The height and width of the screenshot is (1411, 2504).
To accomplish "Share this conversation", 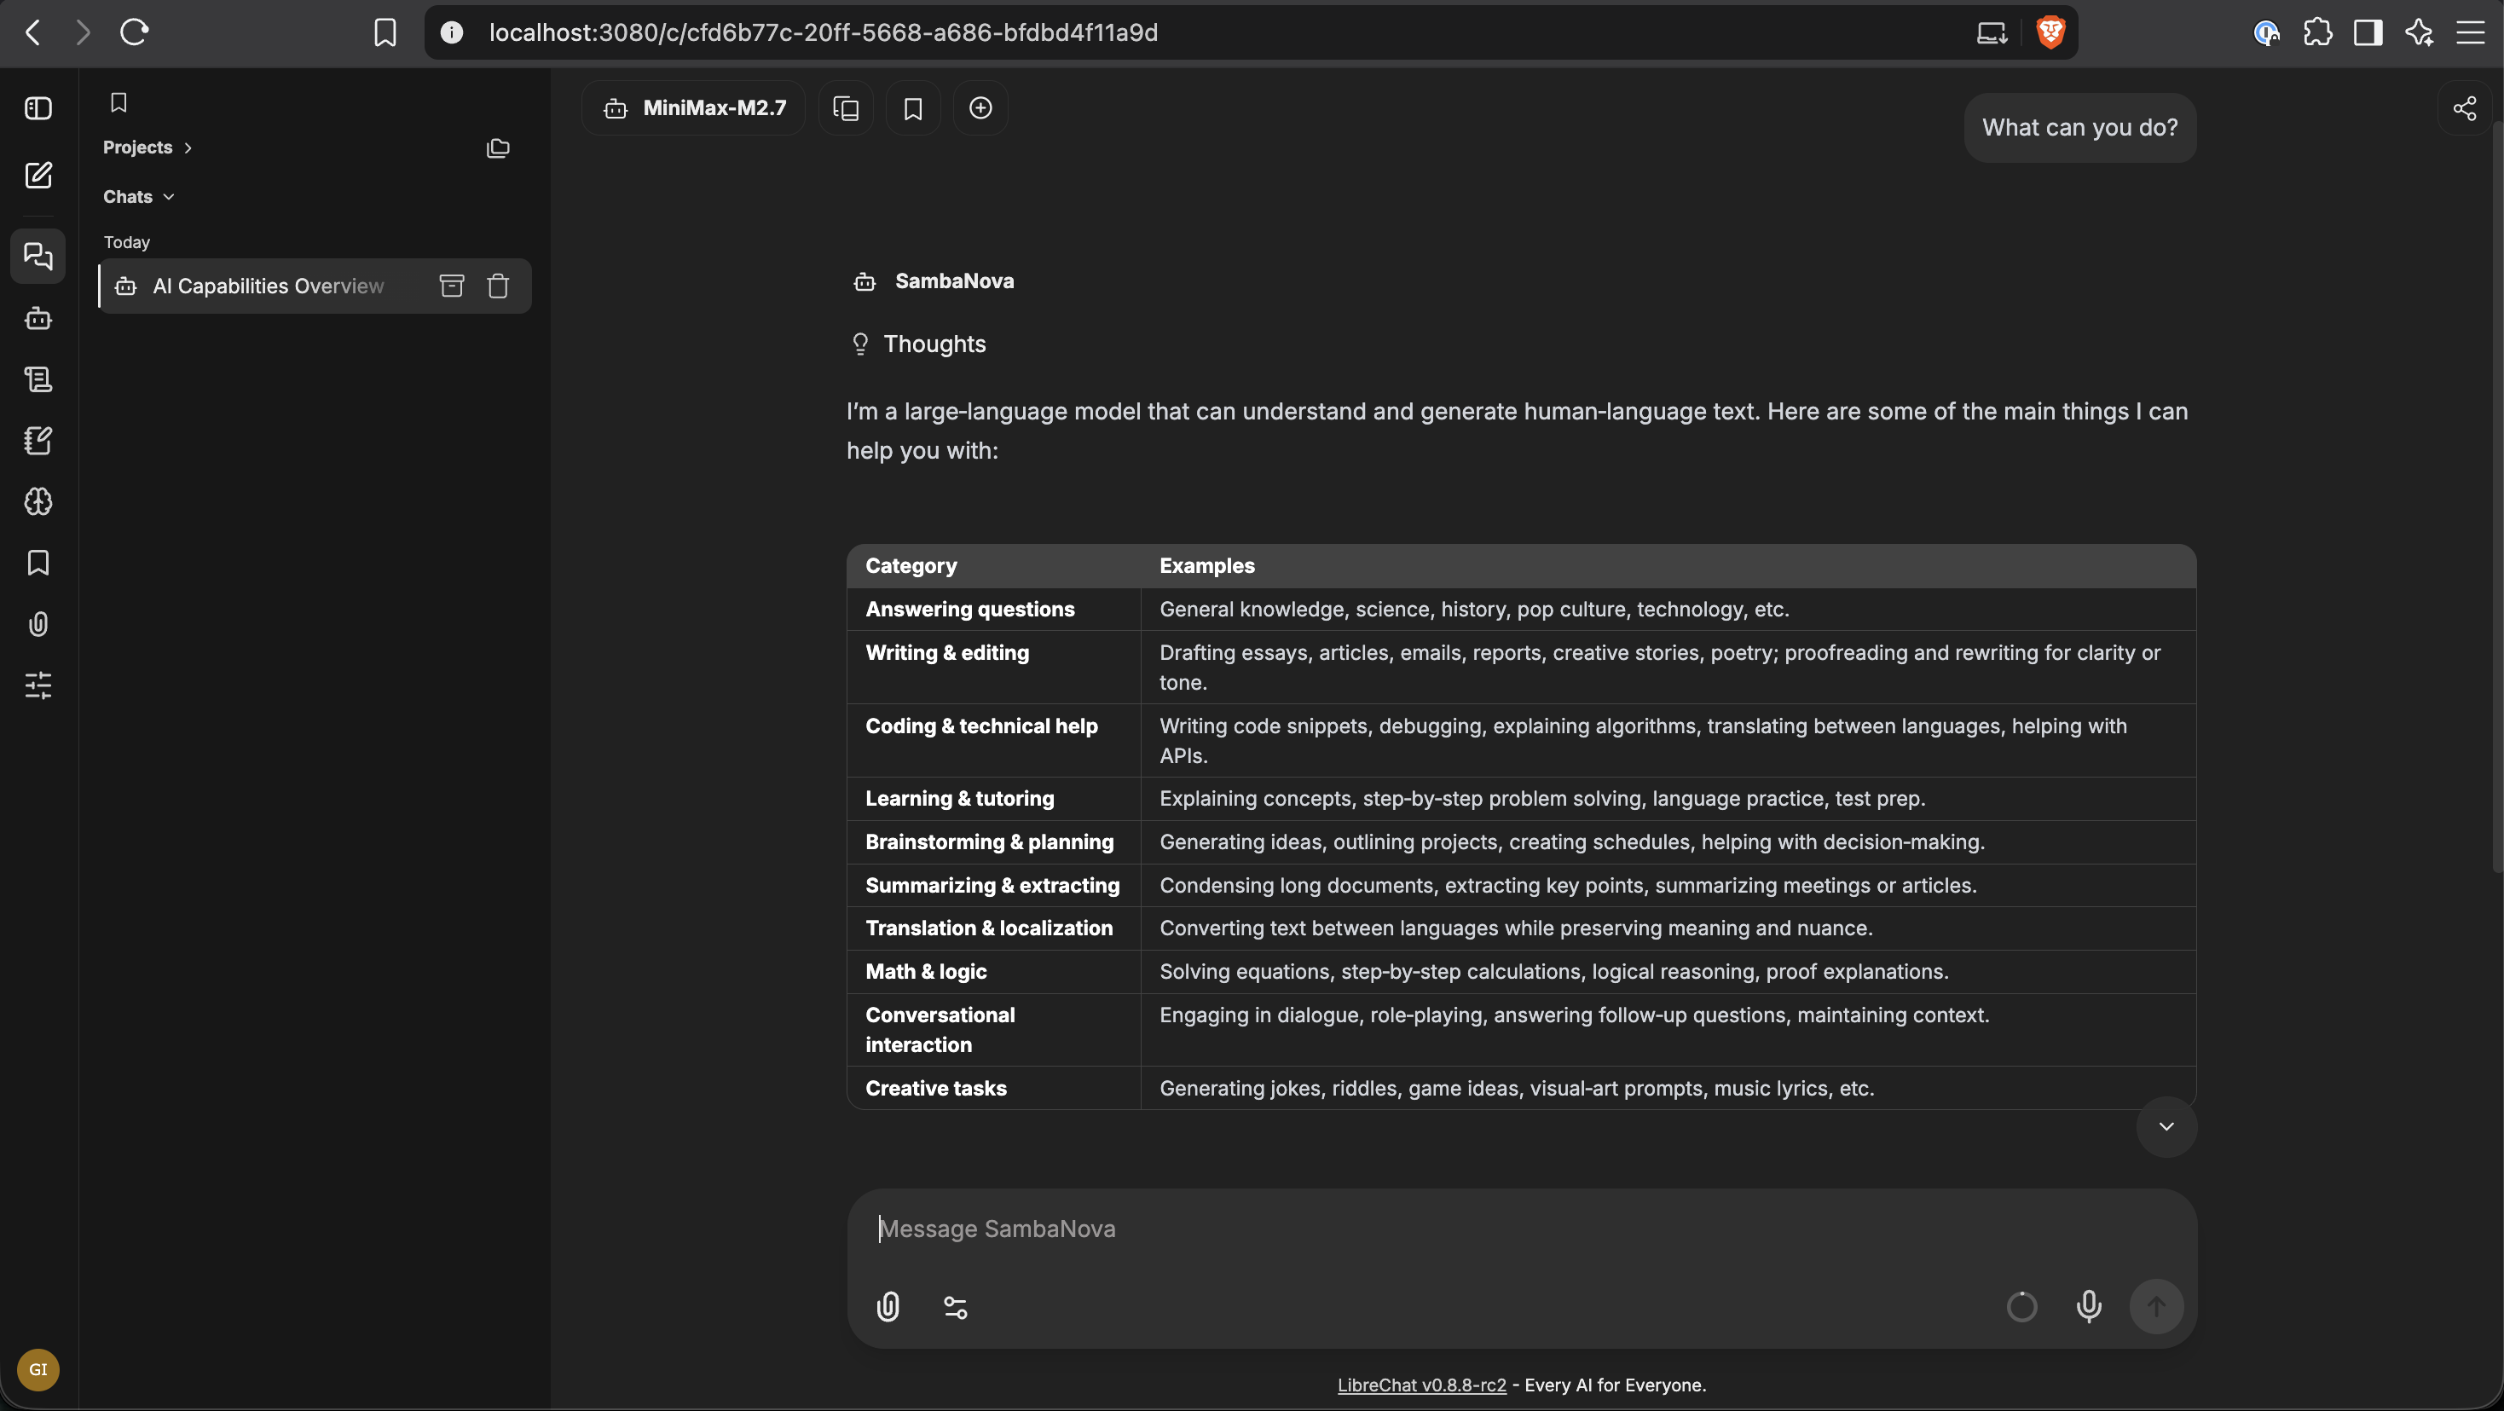I will click(x=2464, y=108).
